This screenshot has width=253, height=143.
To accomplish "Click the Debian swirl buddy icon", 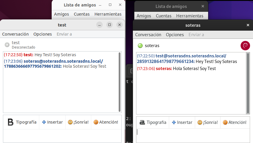I will pos(245,46).
